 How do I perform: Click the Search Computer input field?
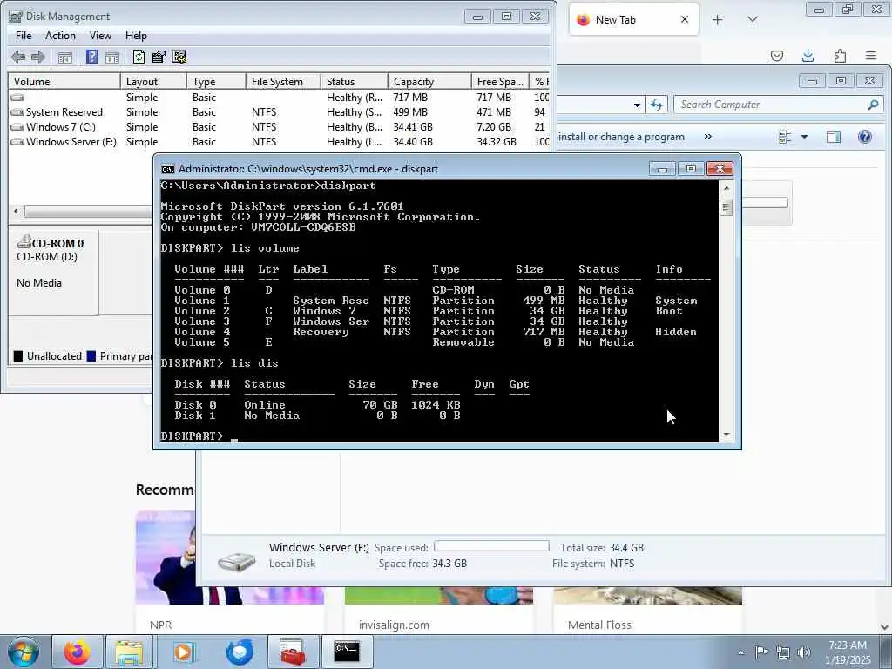pyautogui.click(x=771, y=105)
